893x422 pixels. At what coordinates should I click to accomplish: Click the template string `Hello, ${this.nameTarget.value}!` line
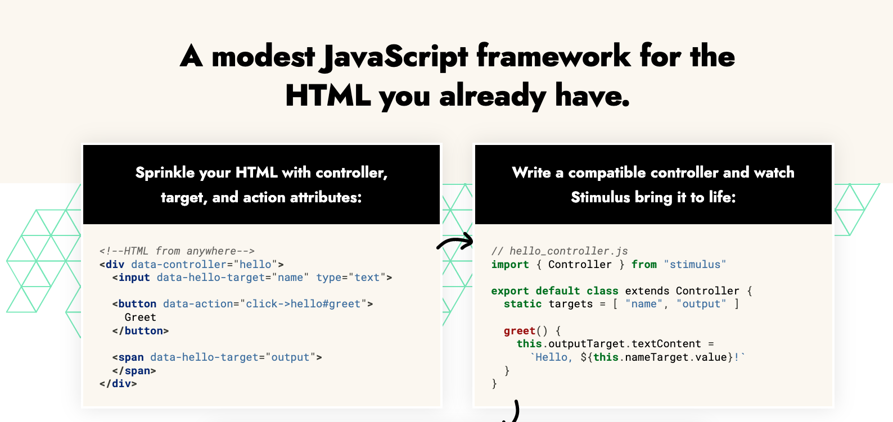(x=638, y=357)
